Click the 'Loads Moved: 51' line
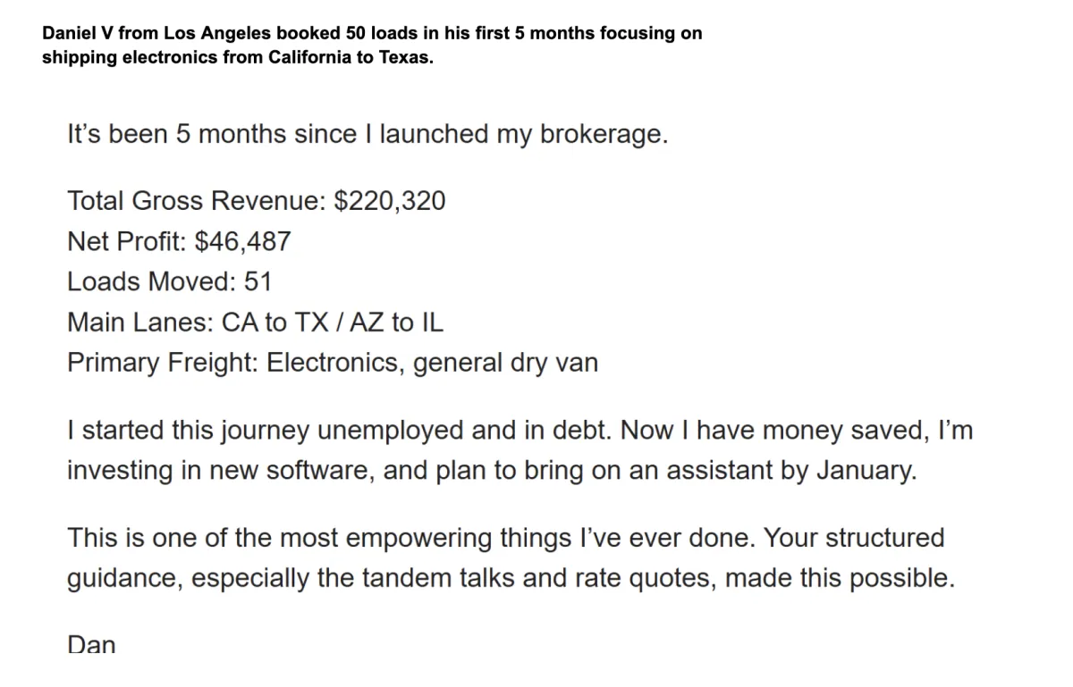 click(x=169, y=281)
